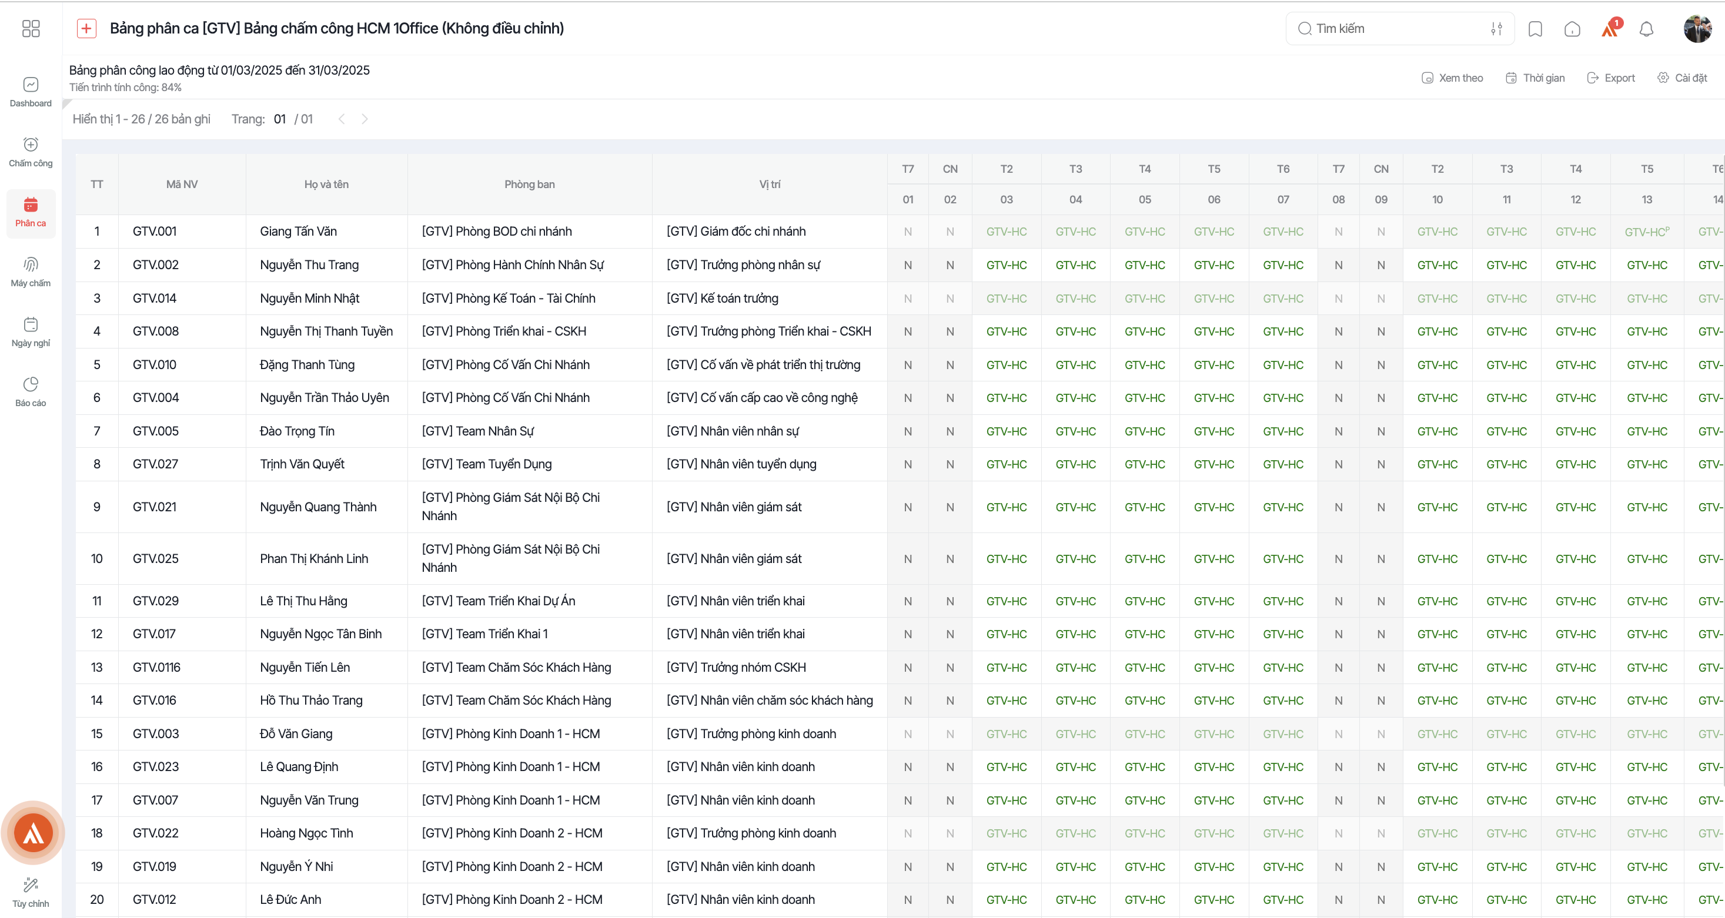
Task: Go to next page with chevron
Action: (x=365, y=119)
